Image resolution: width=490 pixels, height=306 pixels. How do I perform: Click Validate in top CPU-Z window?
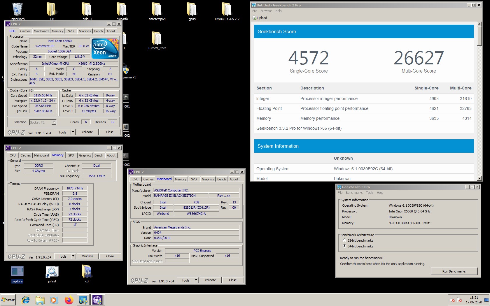coord(87,132)
